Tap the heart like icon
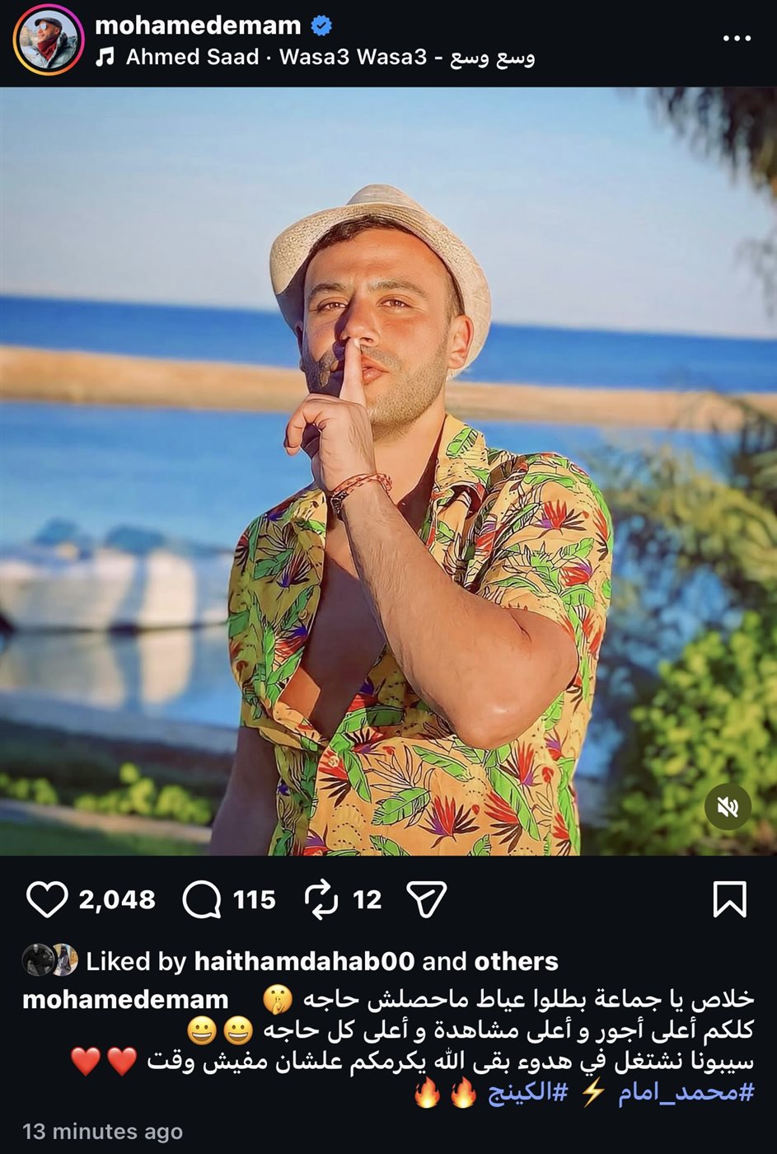The width and height of the screenshot is (777, 1154). (46, 899)
